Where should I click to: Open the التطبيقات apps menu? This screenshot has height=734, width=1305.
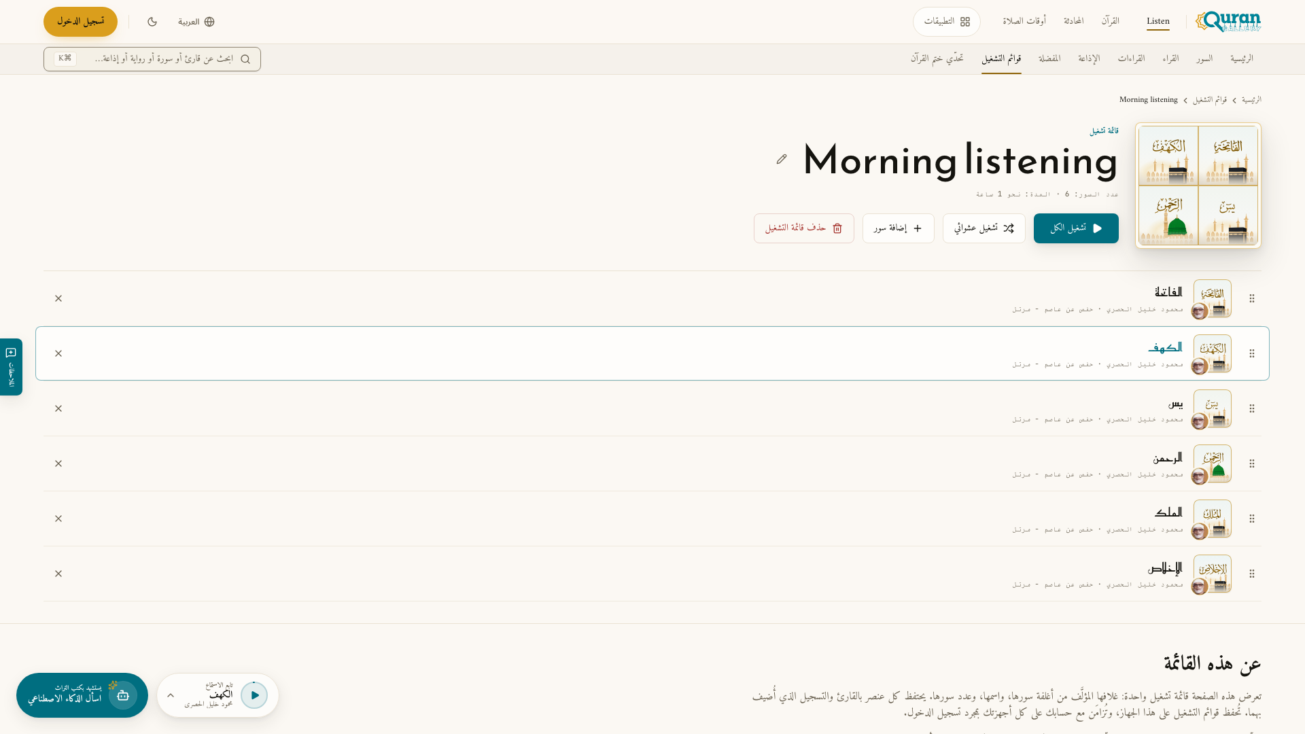(946, 22)
